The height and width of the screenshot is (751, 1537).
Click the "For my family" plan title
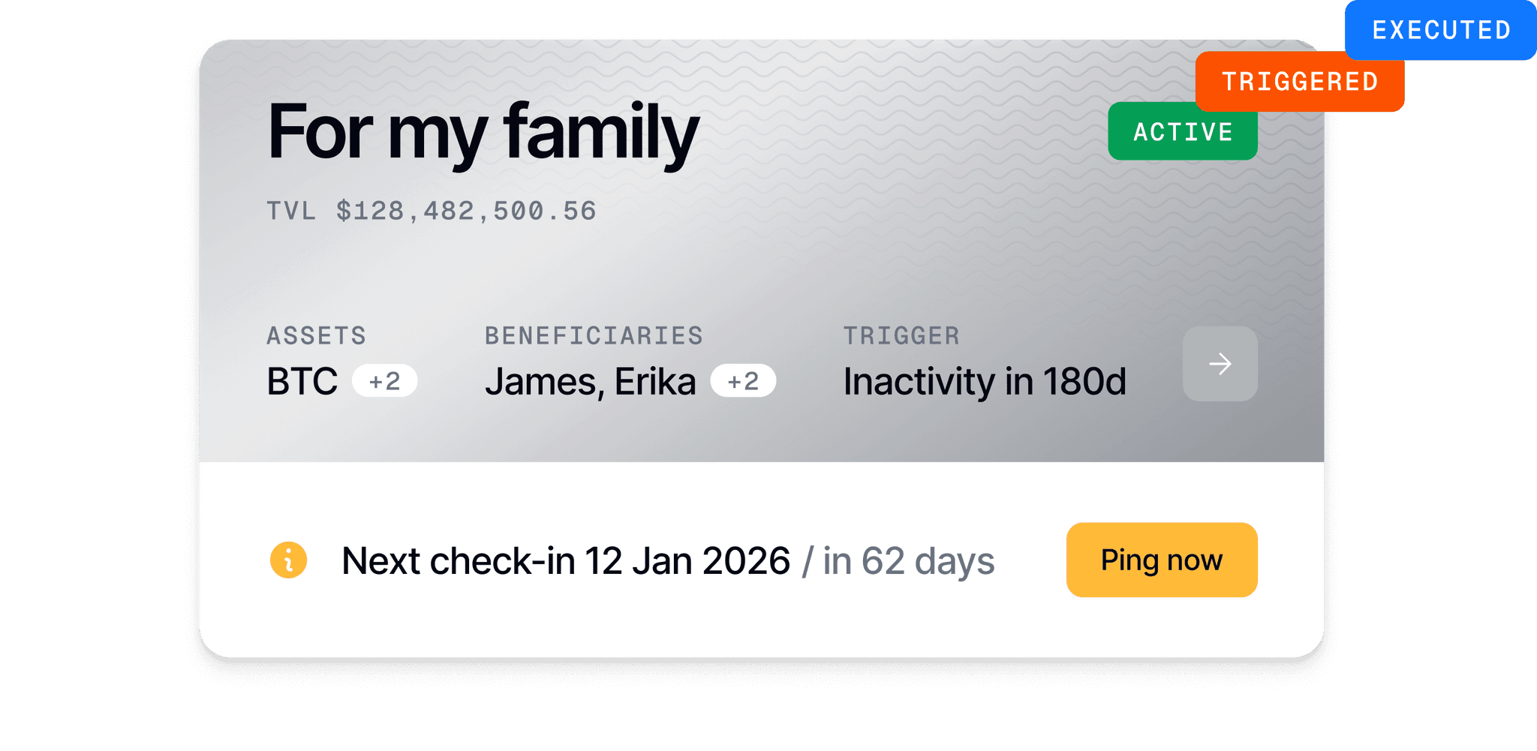pos(483,133)
